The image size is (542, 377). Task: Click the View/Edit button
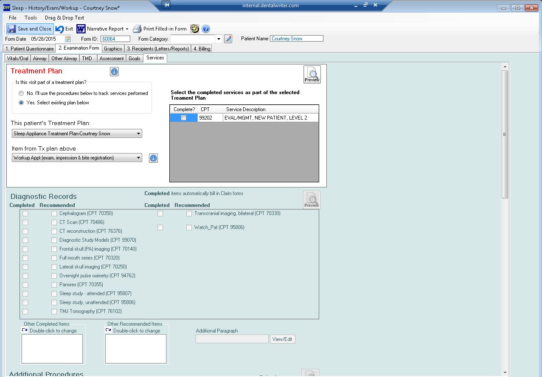point(282,339)
